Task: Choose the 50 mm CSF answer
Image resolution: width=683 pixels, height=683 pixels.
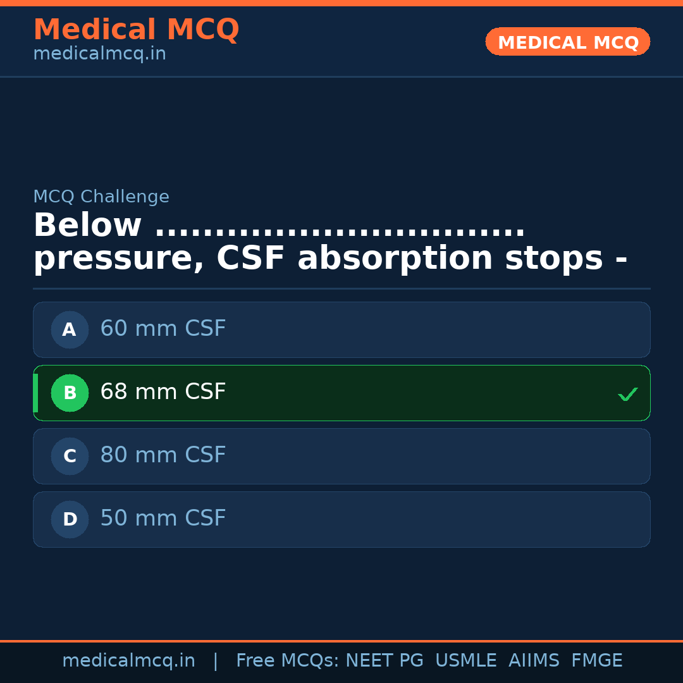Action: 163,519
